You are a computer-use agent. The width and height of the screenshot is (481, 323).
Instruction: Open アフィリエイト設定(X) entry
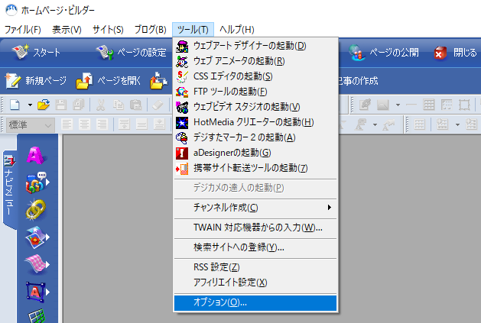(x=255, y=283)
